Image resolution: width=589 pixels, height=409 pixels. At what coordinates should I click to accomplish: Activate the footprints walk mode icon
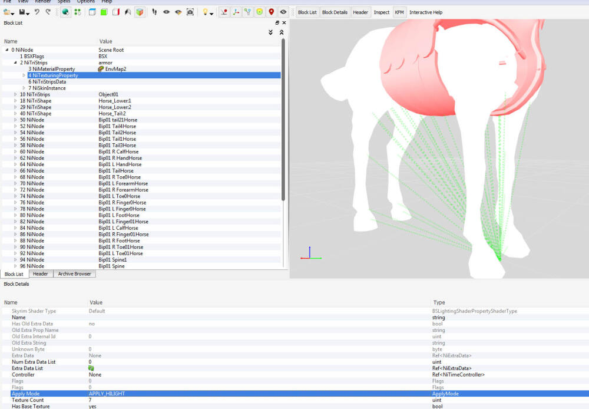pos(154,12)
